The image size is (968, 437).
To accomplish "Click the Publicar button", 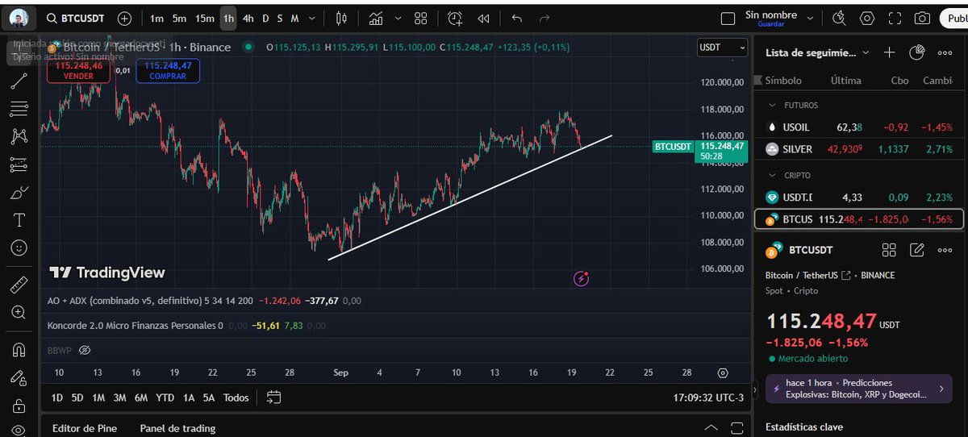I will pos(954,18).
